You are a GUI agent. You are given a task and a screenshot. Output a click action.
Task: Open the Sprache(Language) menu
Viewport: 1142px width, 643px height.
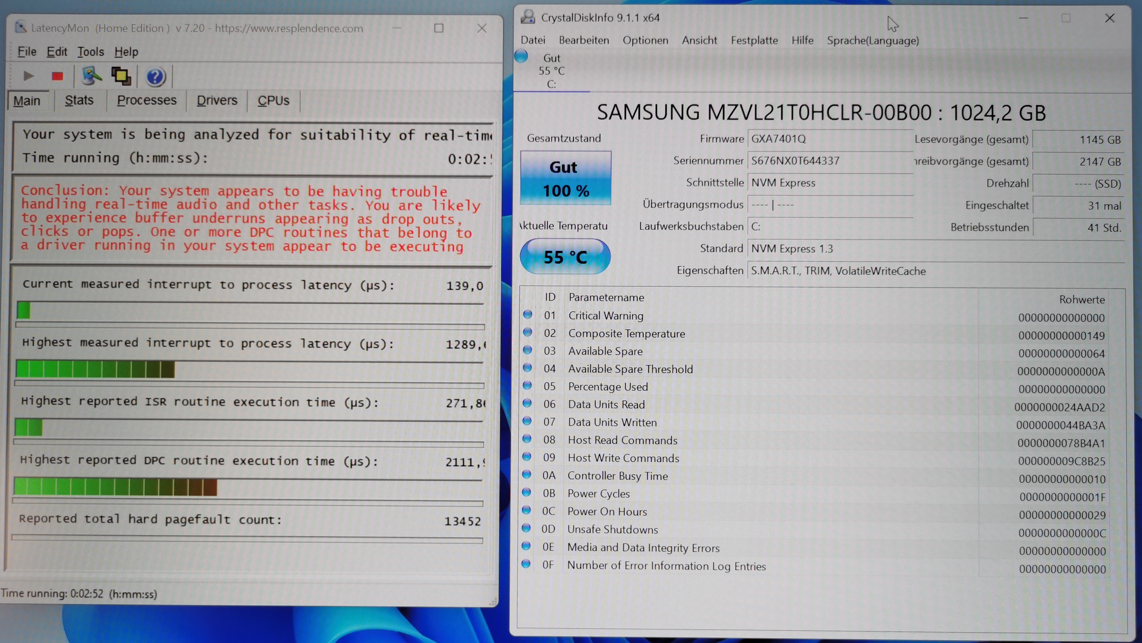click(x=872, y=40)
